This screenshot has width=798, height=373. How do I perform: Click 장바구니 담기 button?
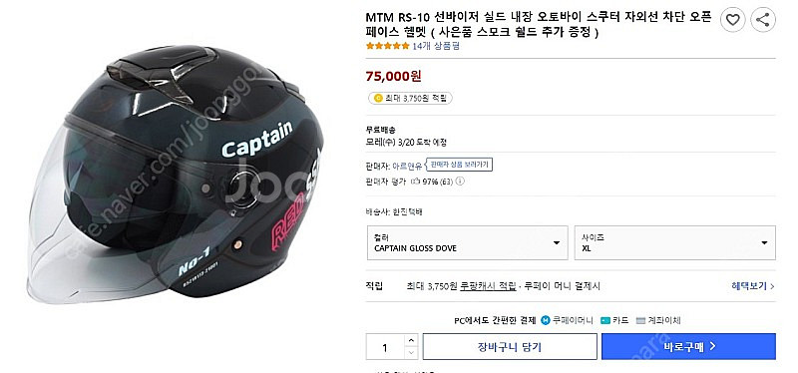(510, 346)
